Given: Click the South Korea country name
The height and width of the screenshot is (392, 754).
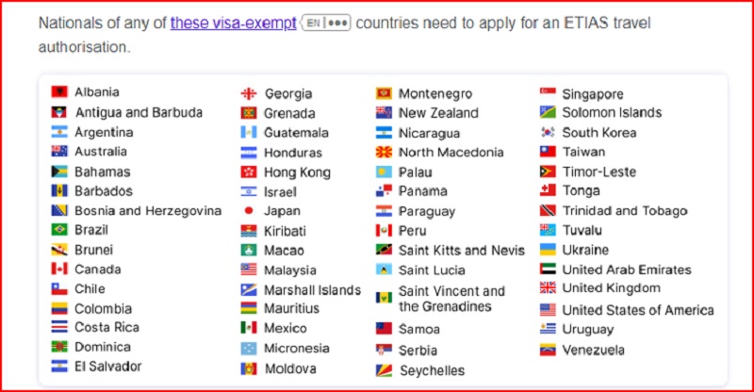Looking at the screenshot, I should pyautogui.click(x=598, y=133).
